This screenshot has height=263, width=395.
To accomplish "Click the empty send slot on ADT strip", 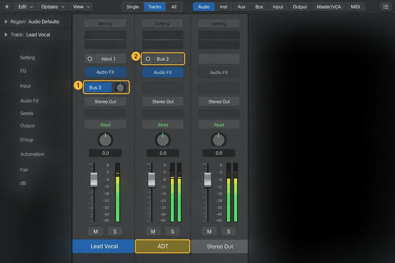I will coord(163,88).
